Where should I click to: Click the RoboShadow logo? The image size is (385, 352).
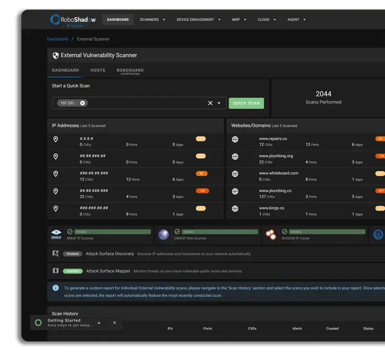(73, 20)
